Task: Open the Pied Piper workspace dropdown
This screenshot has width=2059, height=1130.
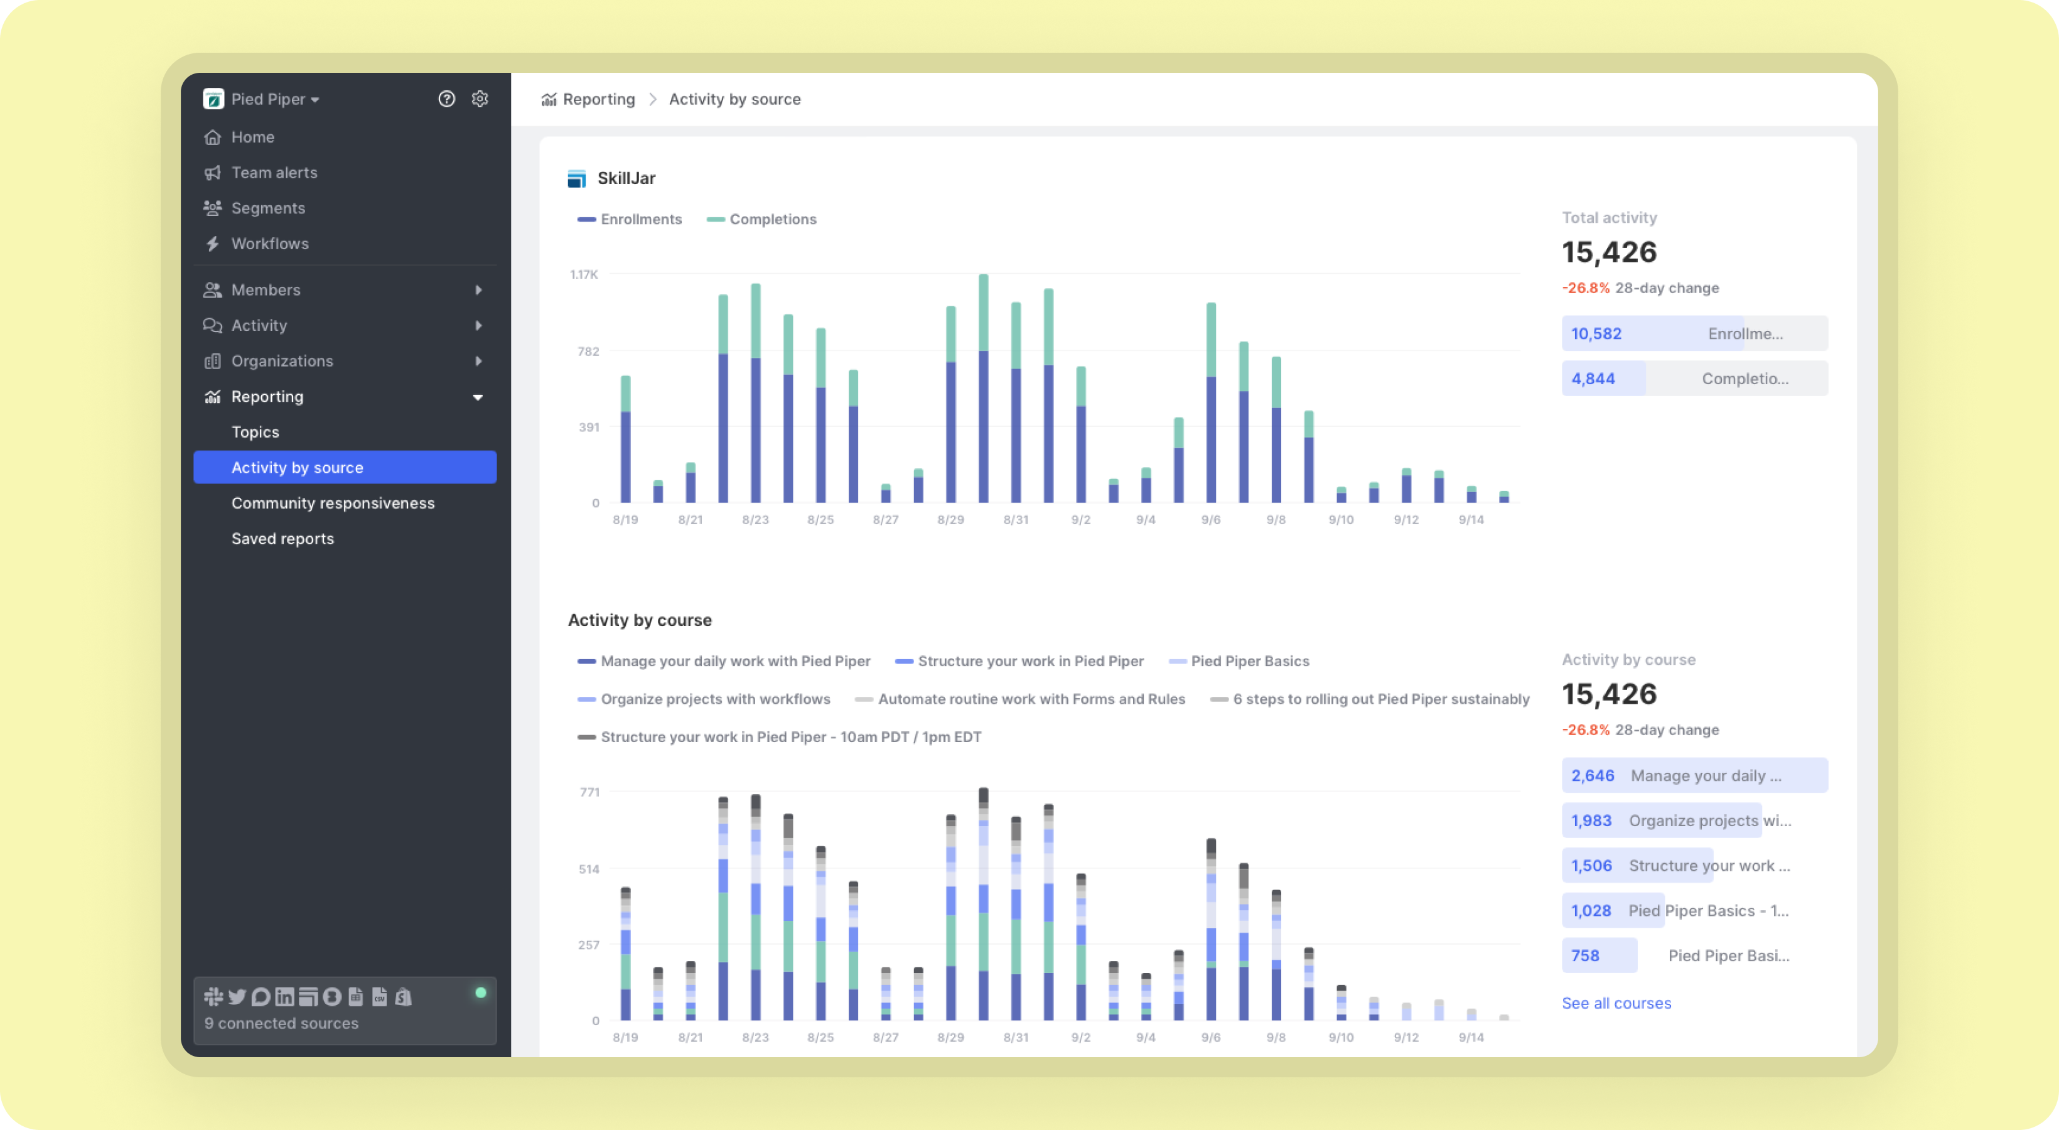Action: click(x=275, y=99)
